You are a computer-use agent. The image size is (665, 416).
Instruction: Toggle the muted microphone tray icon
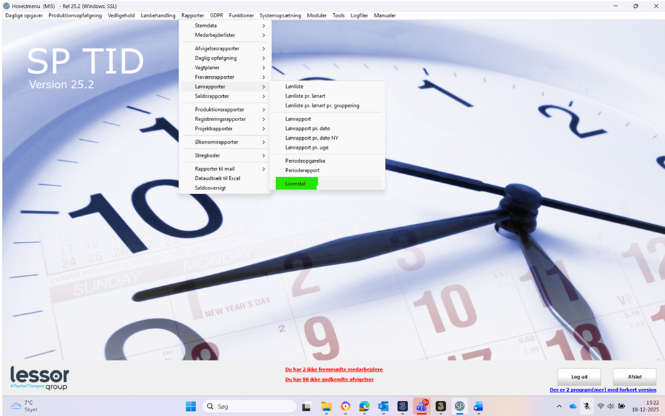587,406
